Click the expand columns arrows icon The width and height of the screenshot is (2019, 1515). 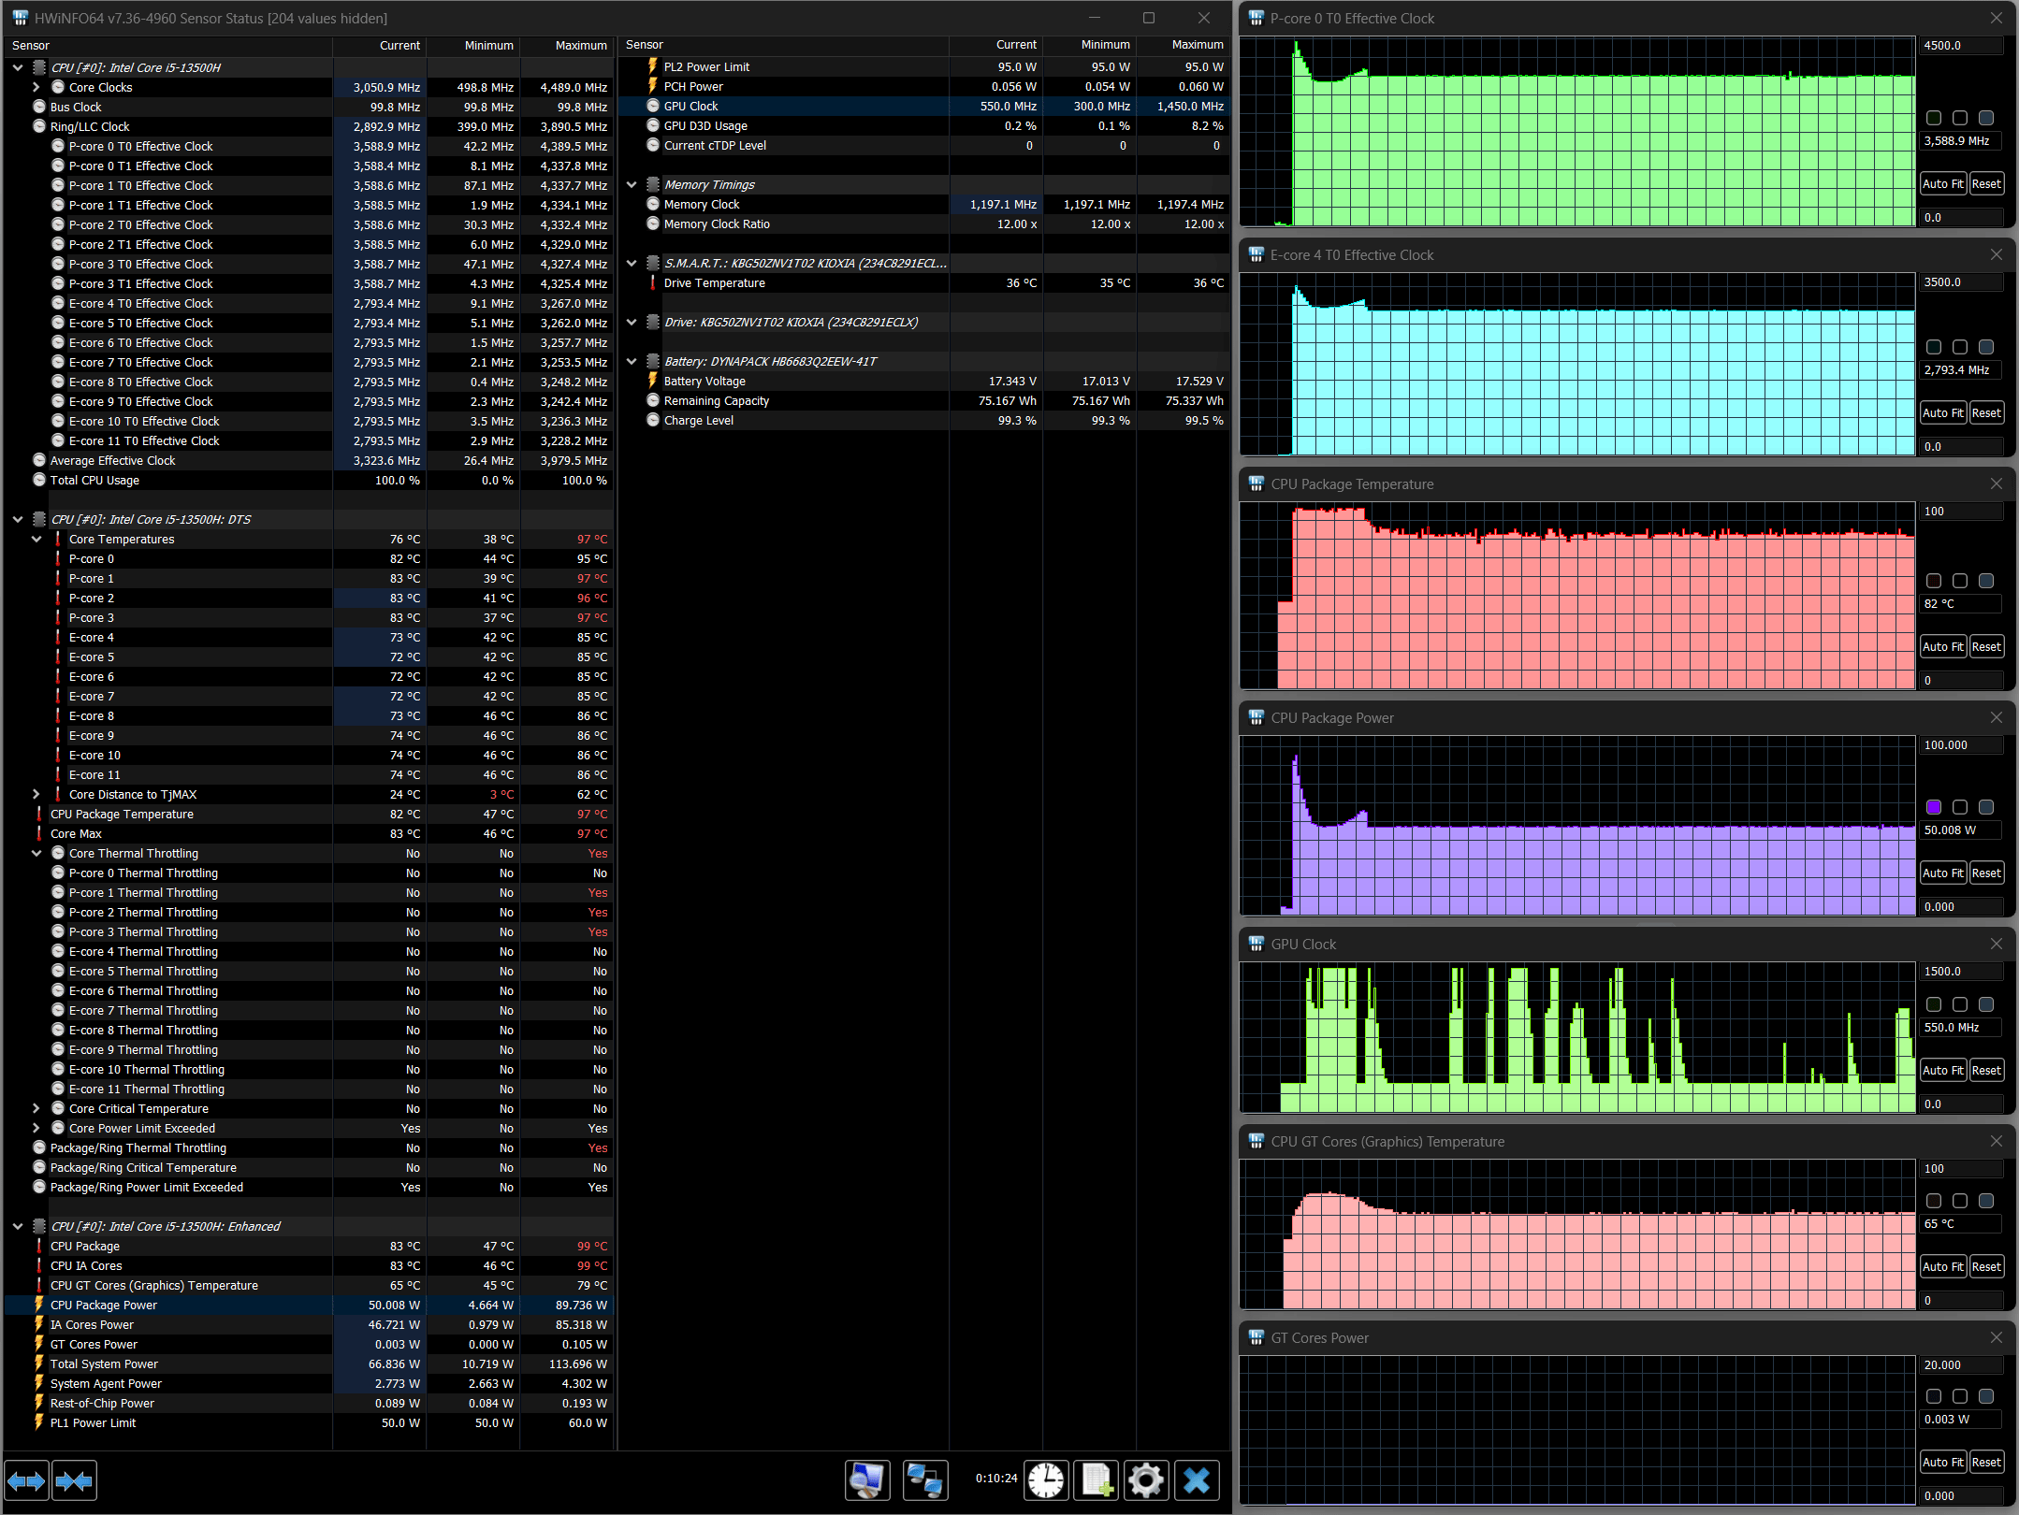[x=26, y=1480]
